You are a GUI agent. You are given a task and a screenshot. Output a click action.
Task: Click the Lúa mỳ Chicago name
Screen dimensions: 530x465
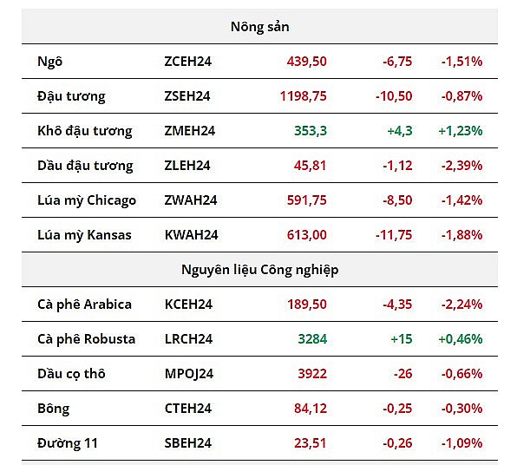click(x=87, y=200)
